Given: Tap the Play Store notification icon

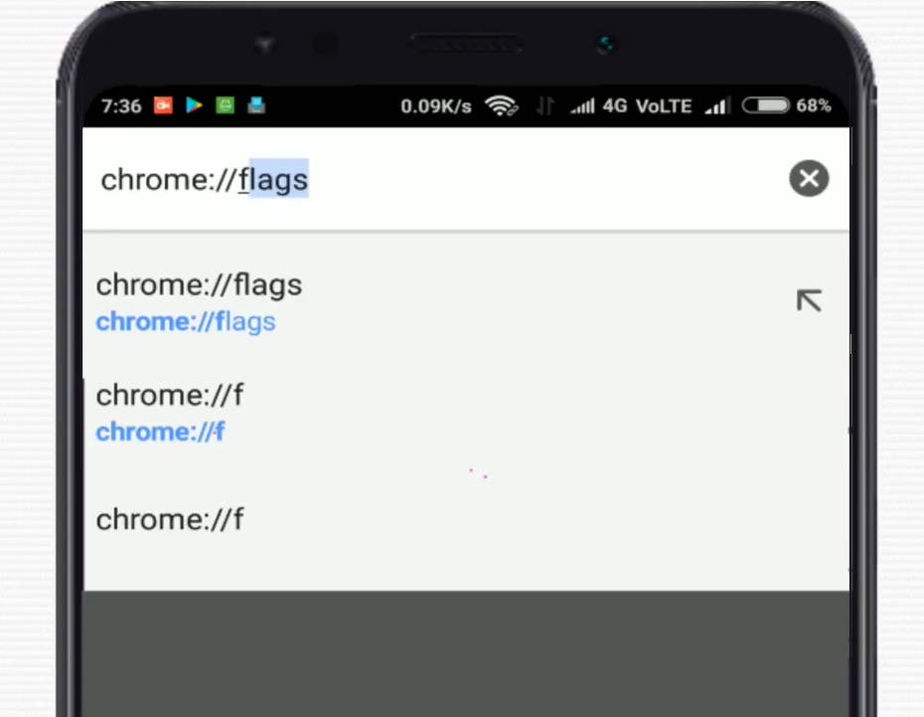Looking at the screenshot, I should point(194,105).
